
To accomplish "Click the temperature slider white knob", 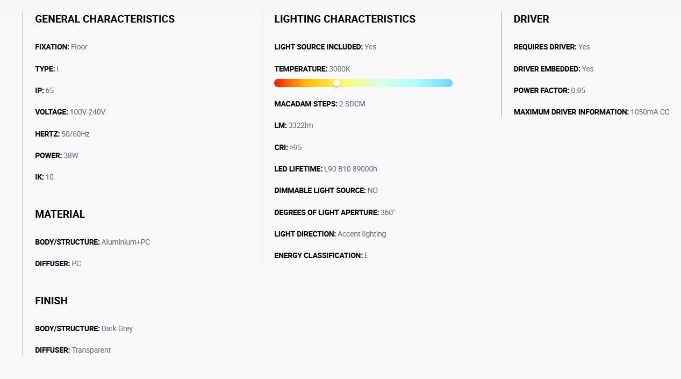I will [x=336, y=83].
